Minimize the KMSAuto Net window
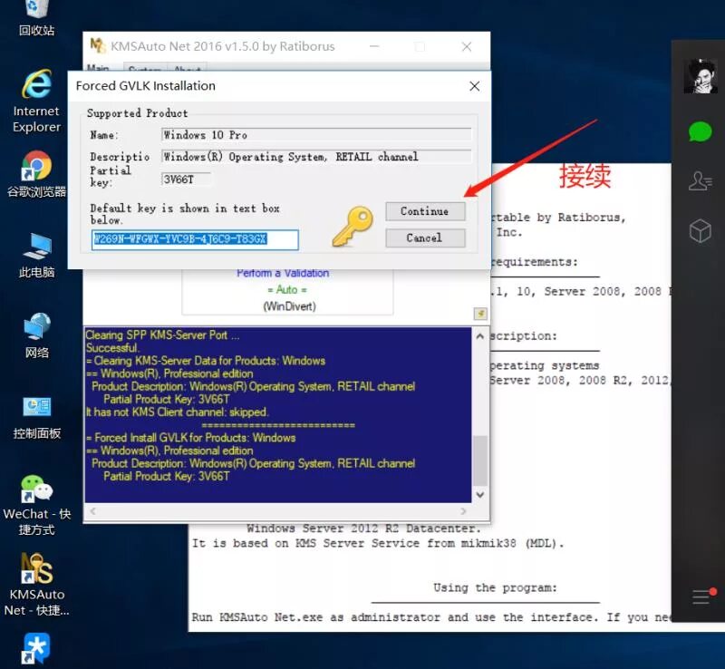 pos(374,46)
